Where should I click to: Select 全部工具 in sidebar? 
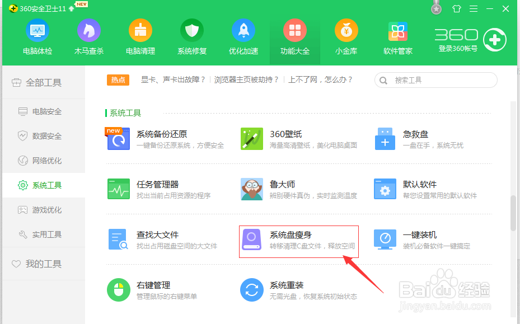[44, 82]
